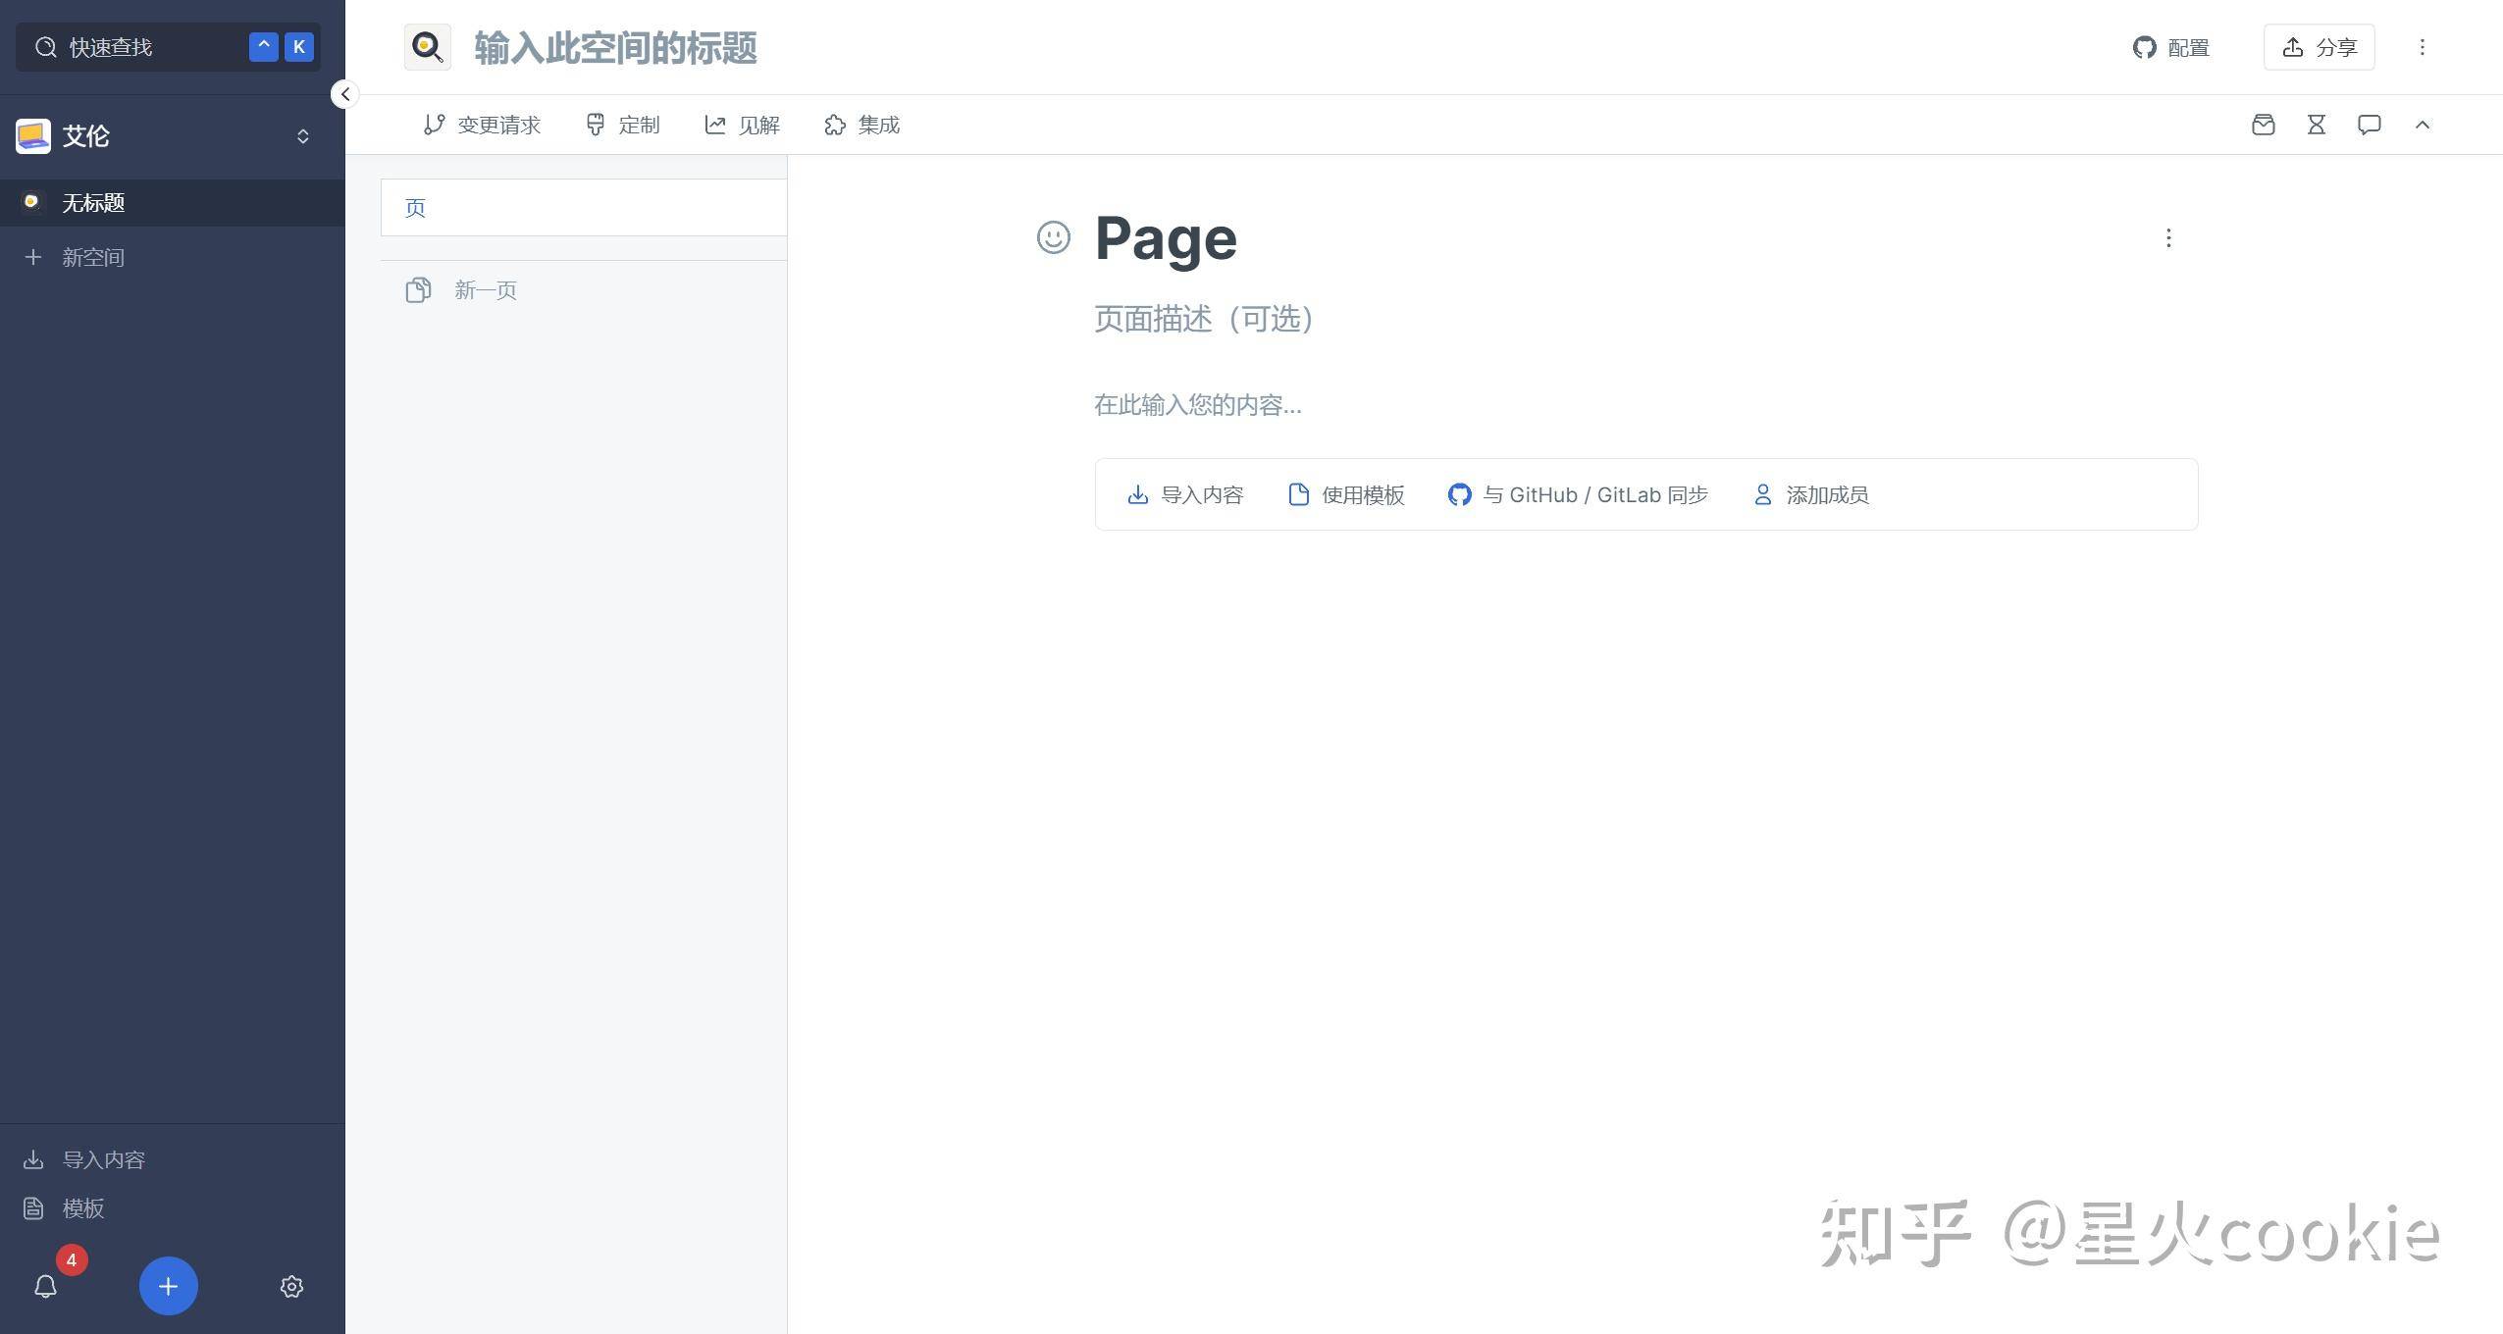The width and height of the screenshot is (2503, 1334).
Task: Open the 变更请求 tab
Action: pos(482,125)
